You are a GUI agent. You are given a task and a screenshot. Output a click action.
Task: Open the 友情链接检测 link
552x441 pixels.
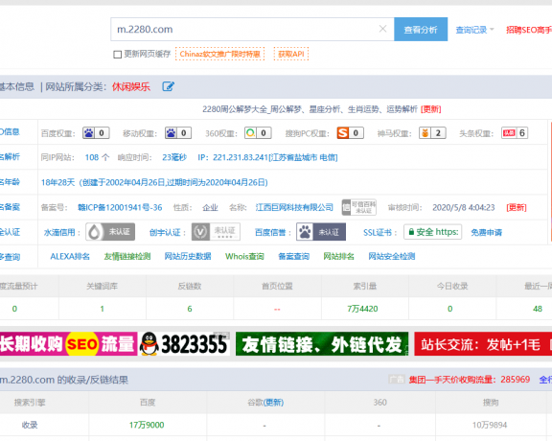[x=127, y=256]
